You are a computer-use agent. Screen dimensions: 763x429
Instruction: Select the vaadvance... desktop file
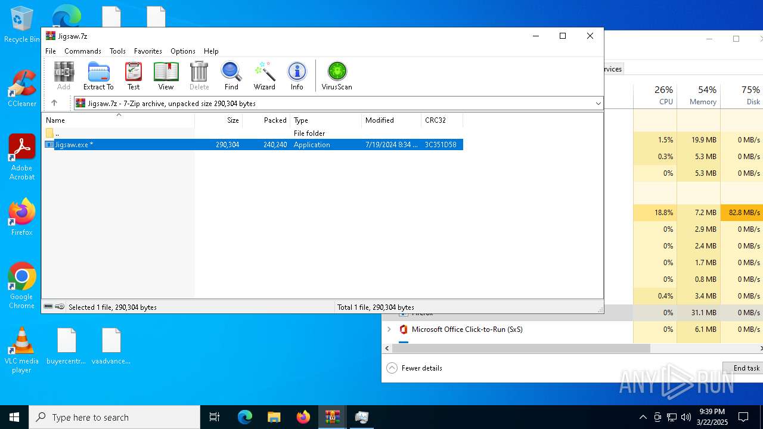click(x=111, y=346)
